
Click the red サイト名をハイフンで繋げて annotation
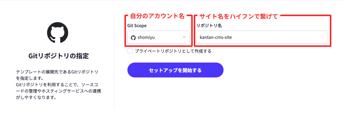pyautogui.click(x=239, y=17)
